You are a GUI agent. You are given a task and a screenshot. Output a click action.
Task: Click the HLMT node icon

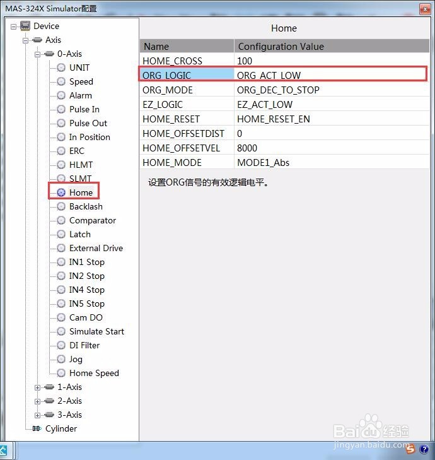pos(61,165)
